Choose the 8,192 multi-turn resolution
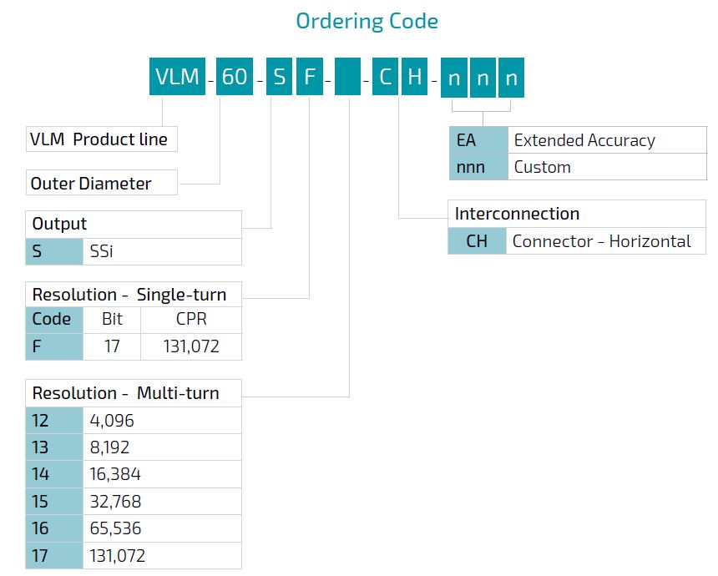Viewport: 718px width, 576px height. pos(134,447)
